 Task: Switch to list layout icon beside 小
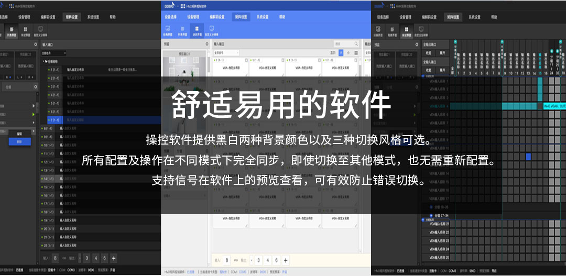(356, 53)
